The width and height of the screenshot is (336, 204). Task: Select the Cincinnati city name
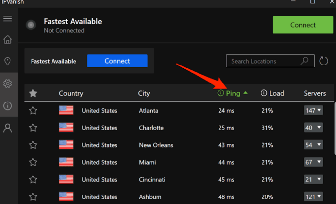point(152,180)
